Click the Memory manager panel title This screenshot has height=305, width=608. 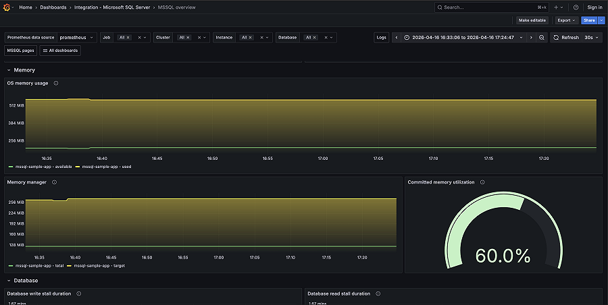coord(27,182)
